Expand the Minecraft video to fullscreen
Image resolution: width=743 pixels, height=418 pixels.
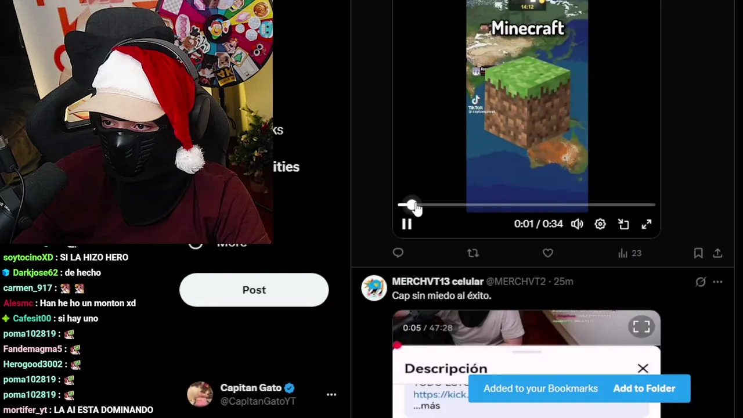(647, 224)
